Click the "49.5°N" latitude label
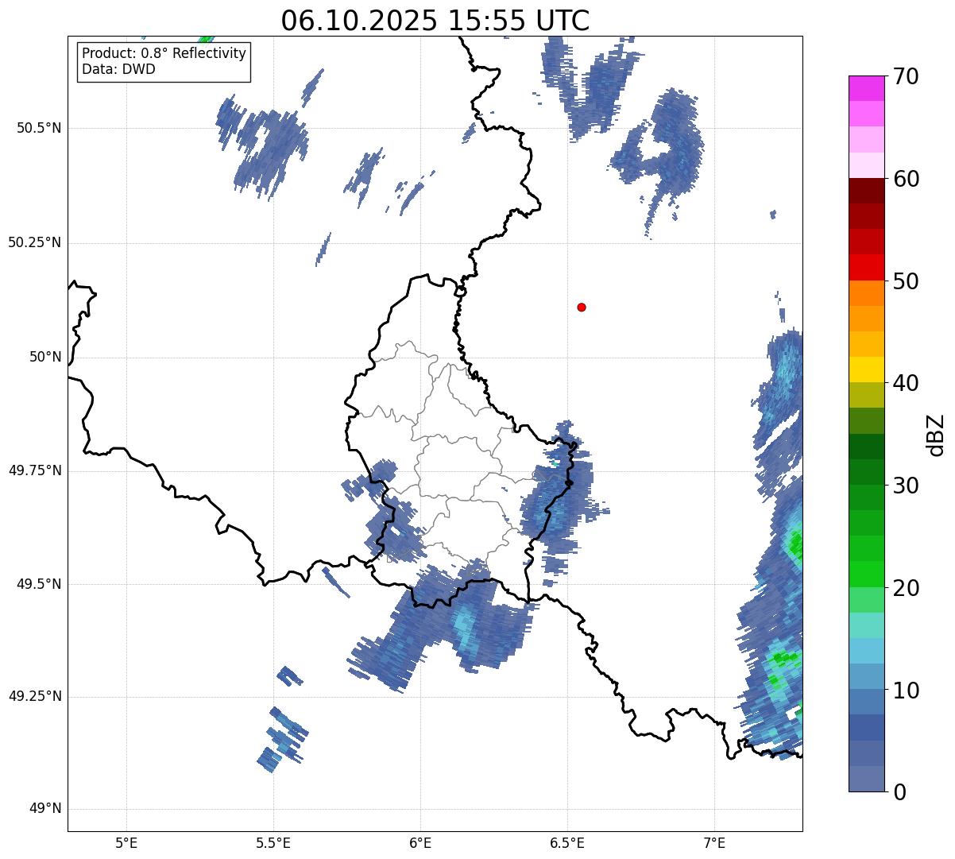The height and width of the screenshot is (859, 955). [x=39, y=584]
